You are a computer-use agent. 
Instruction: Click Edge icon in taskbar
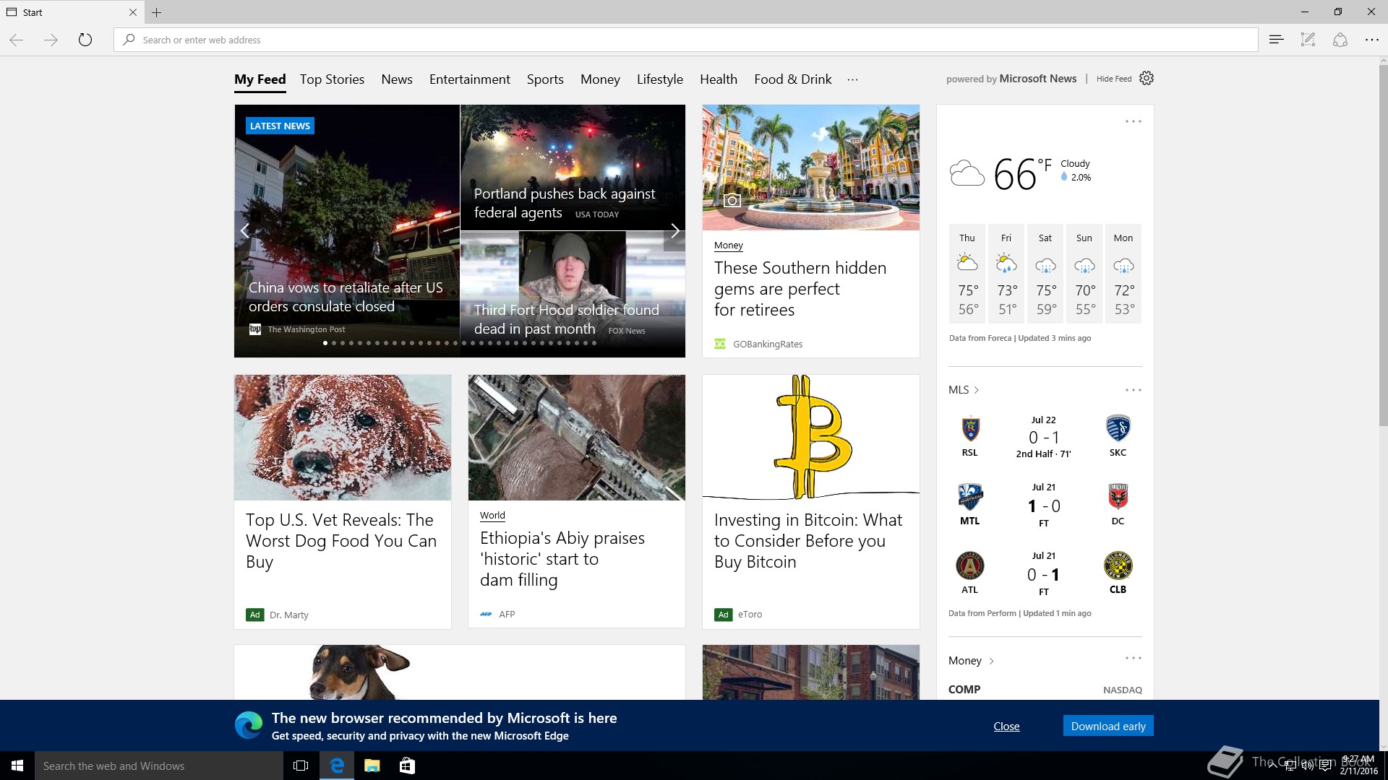coord(337,766)
